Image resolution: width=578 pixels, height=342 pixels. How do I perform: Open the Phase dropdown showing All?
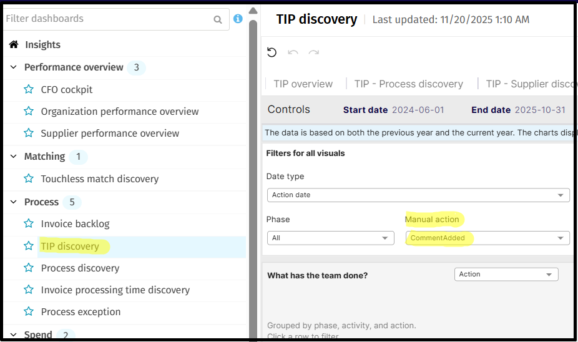tap(330, 238)
